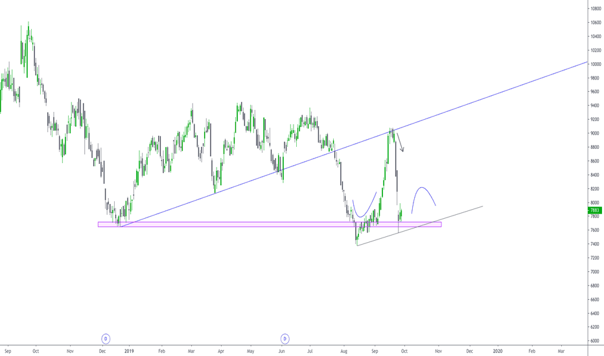Viewport: 604px width, 356px height.
Task: Click the 7000 price axis label
Action: coord(596,272)
